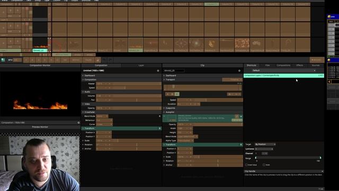This screenshot has width=339, height=191.
Task: Click the lock icon in the BPM toolbar
Action: tap(97, 60)
